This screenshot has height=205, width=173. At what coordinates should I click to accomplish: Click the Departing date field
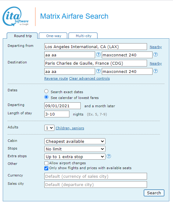pos(62,106)
